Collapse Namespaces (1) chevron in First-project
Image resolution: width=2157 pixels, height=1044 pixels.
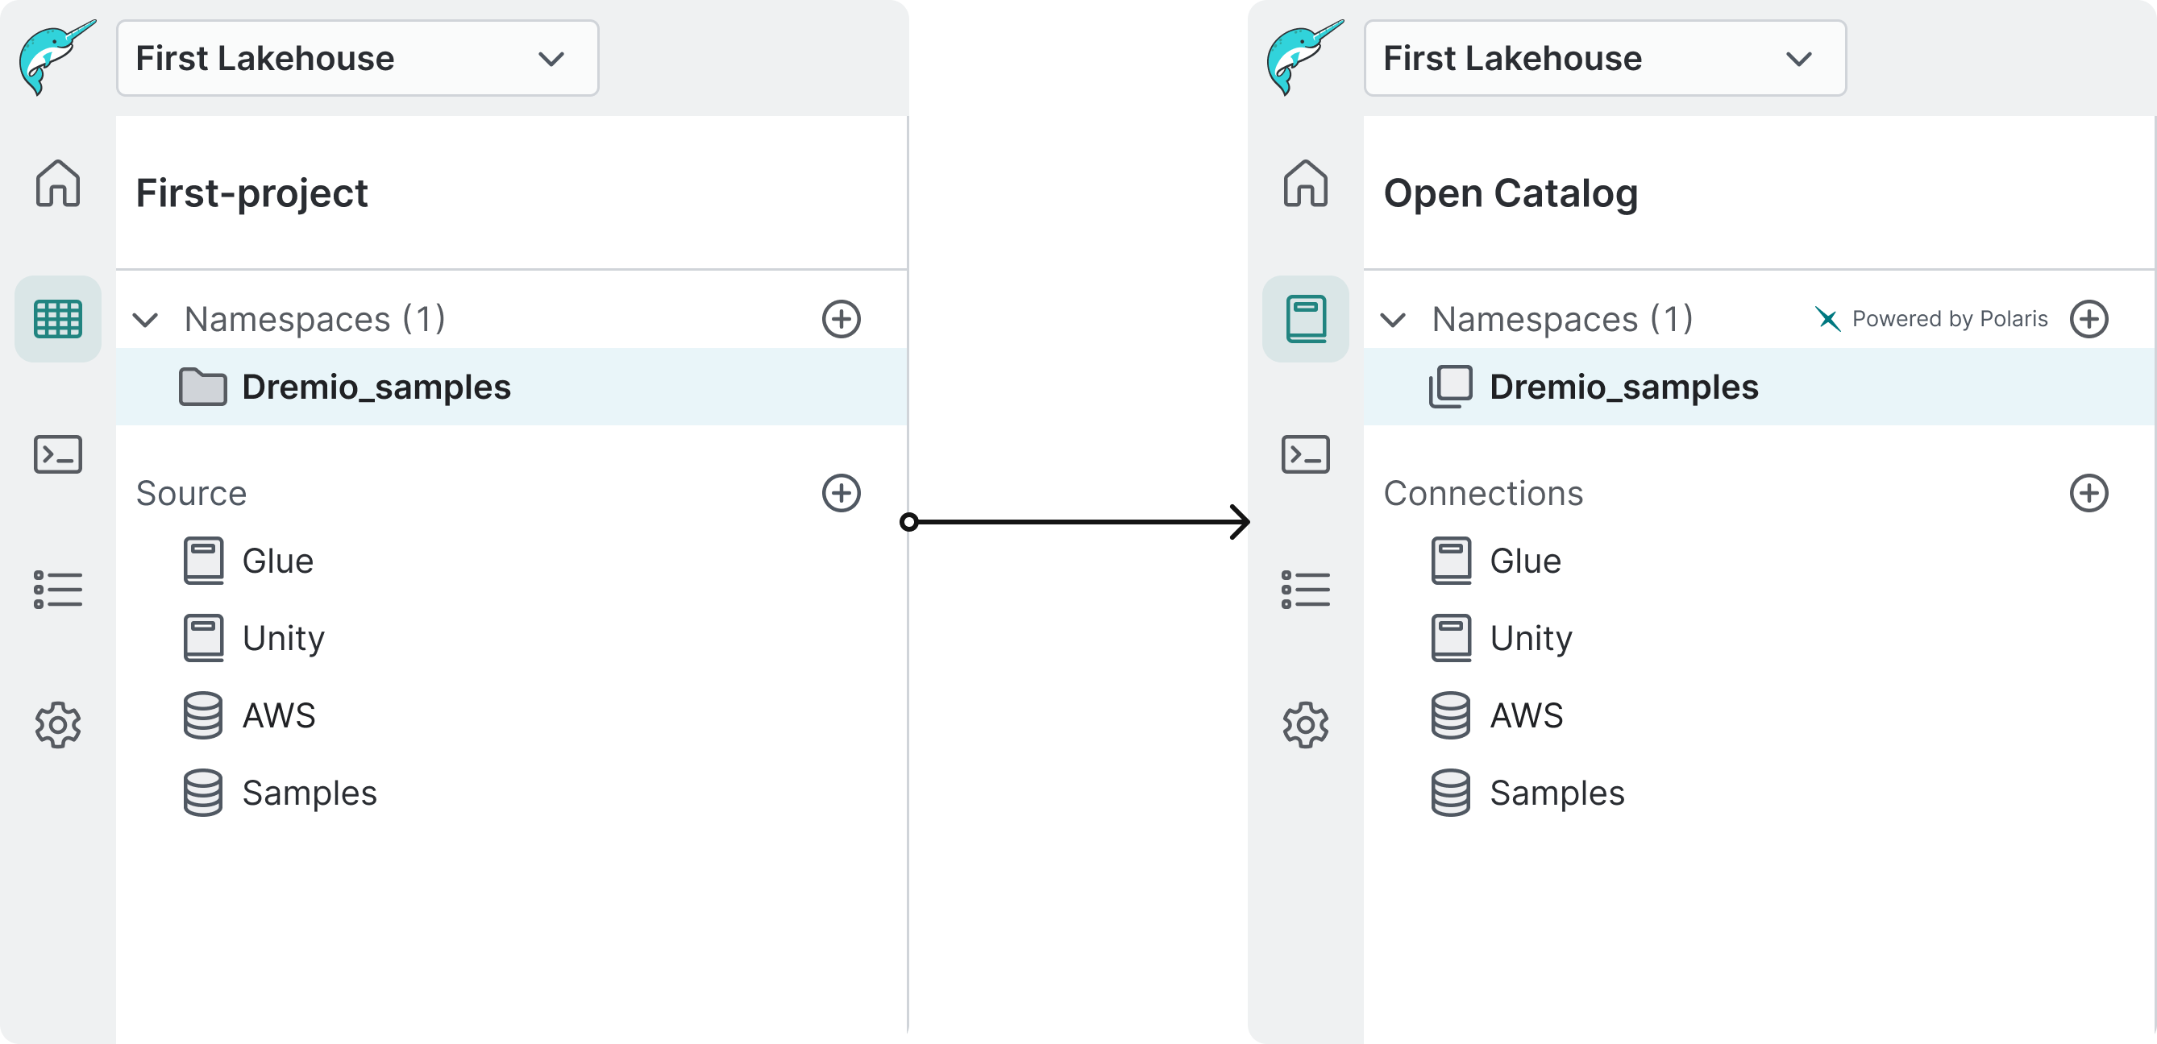pos(146,320)
